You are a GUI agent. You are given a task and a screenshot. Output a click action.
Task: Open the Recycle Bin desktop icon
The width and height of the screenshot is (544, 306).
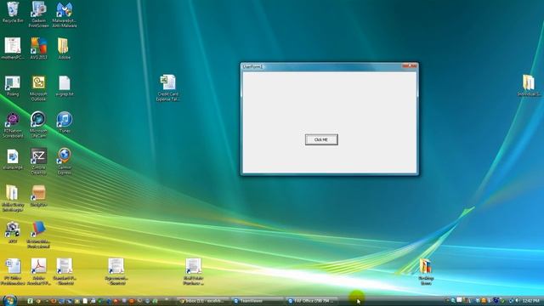[13, 13]
